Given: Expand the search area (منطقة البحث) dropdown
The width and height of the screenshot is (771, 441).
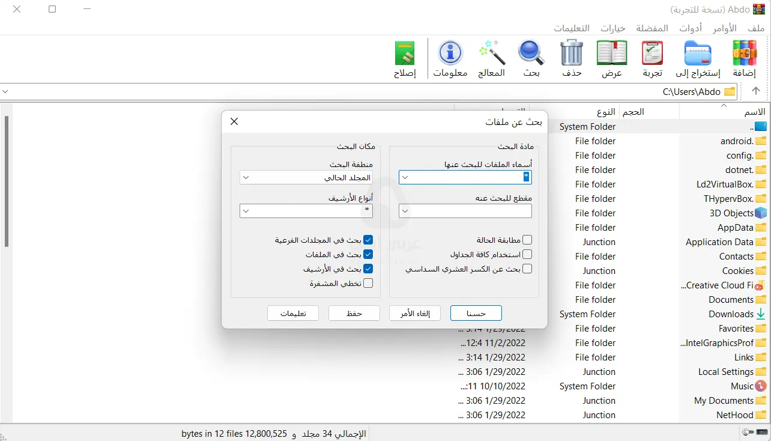Looking at the screenshot, I should click(246, 177).
